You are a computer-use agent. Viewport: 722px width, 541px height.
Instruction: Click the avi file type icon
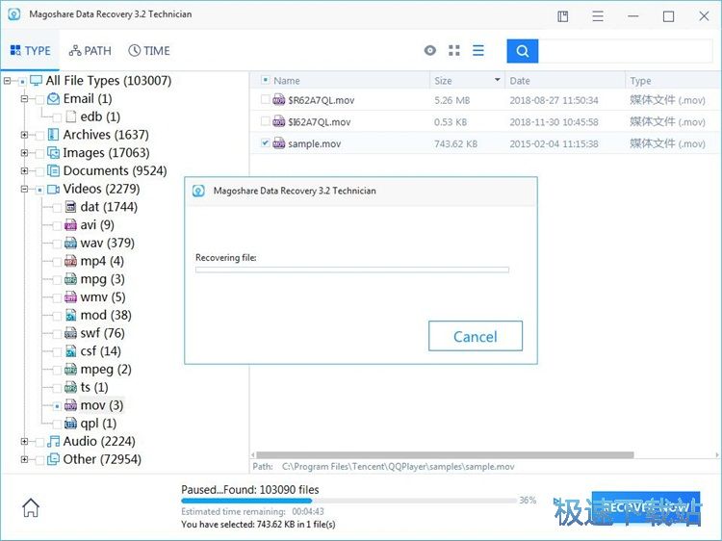70,224
